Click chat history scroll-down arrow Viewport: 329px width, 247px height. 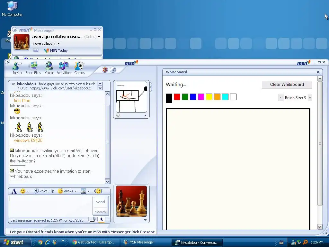107,181
